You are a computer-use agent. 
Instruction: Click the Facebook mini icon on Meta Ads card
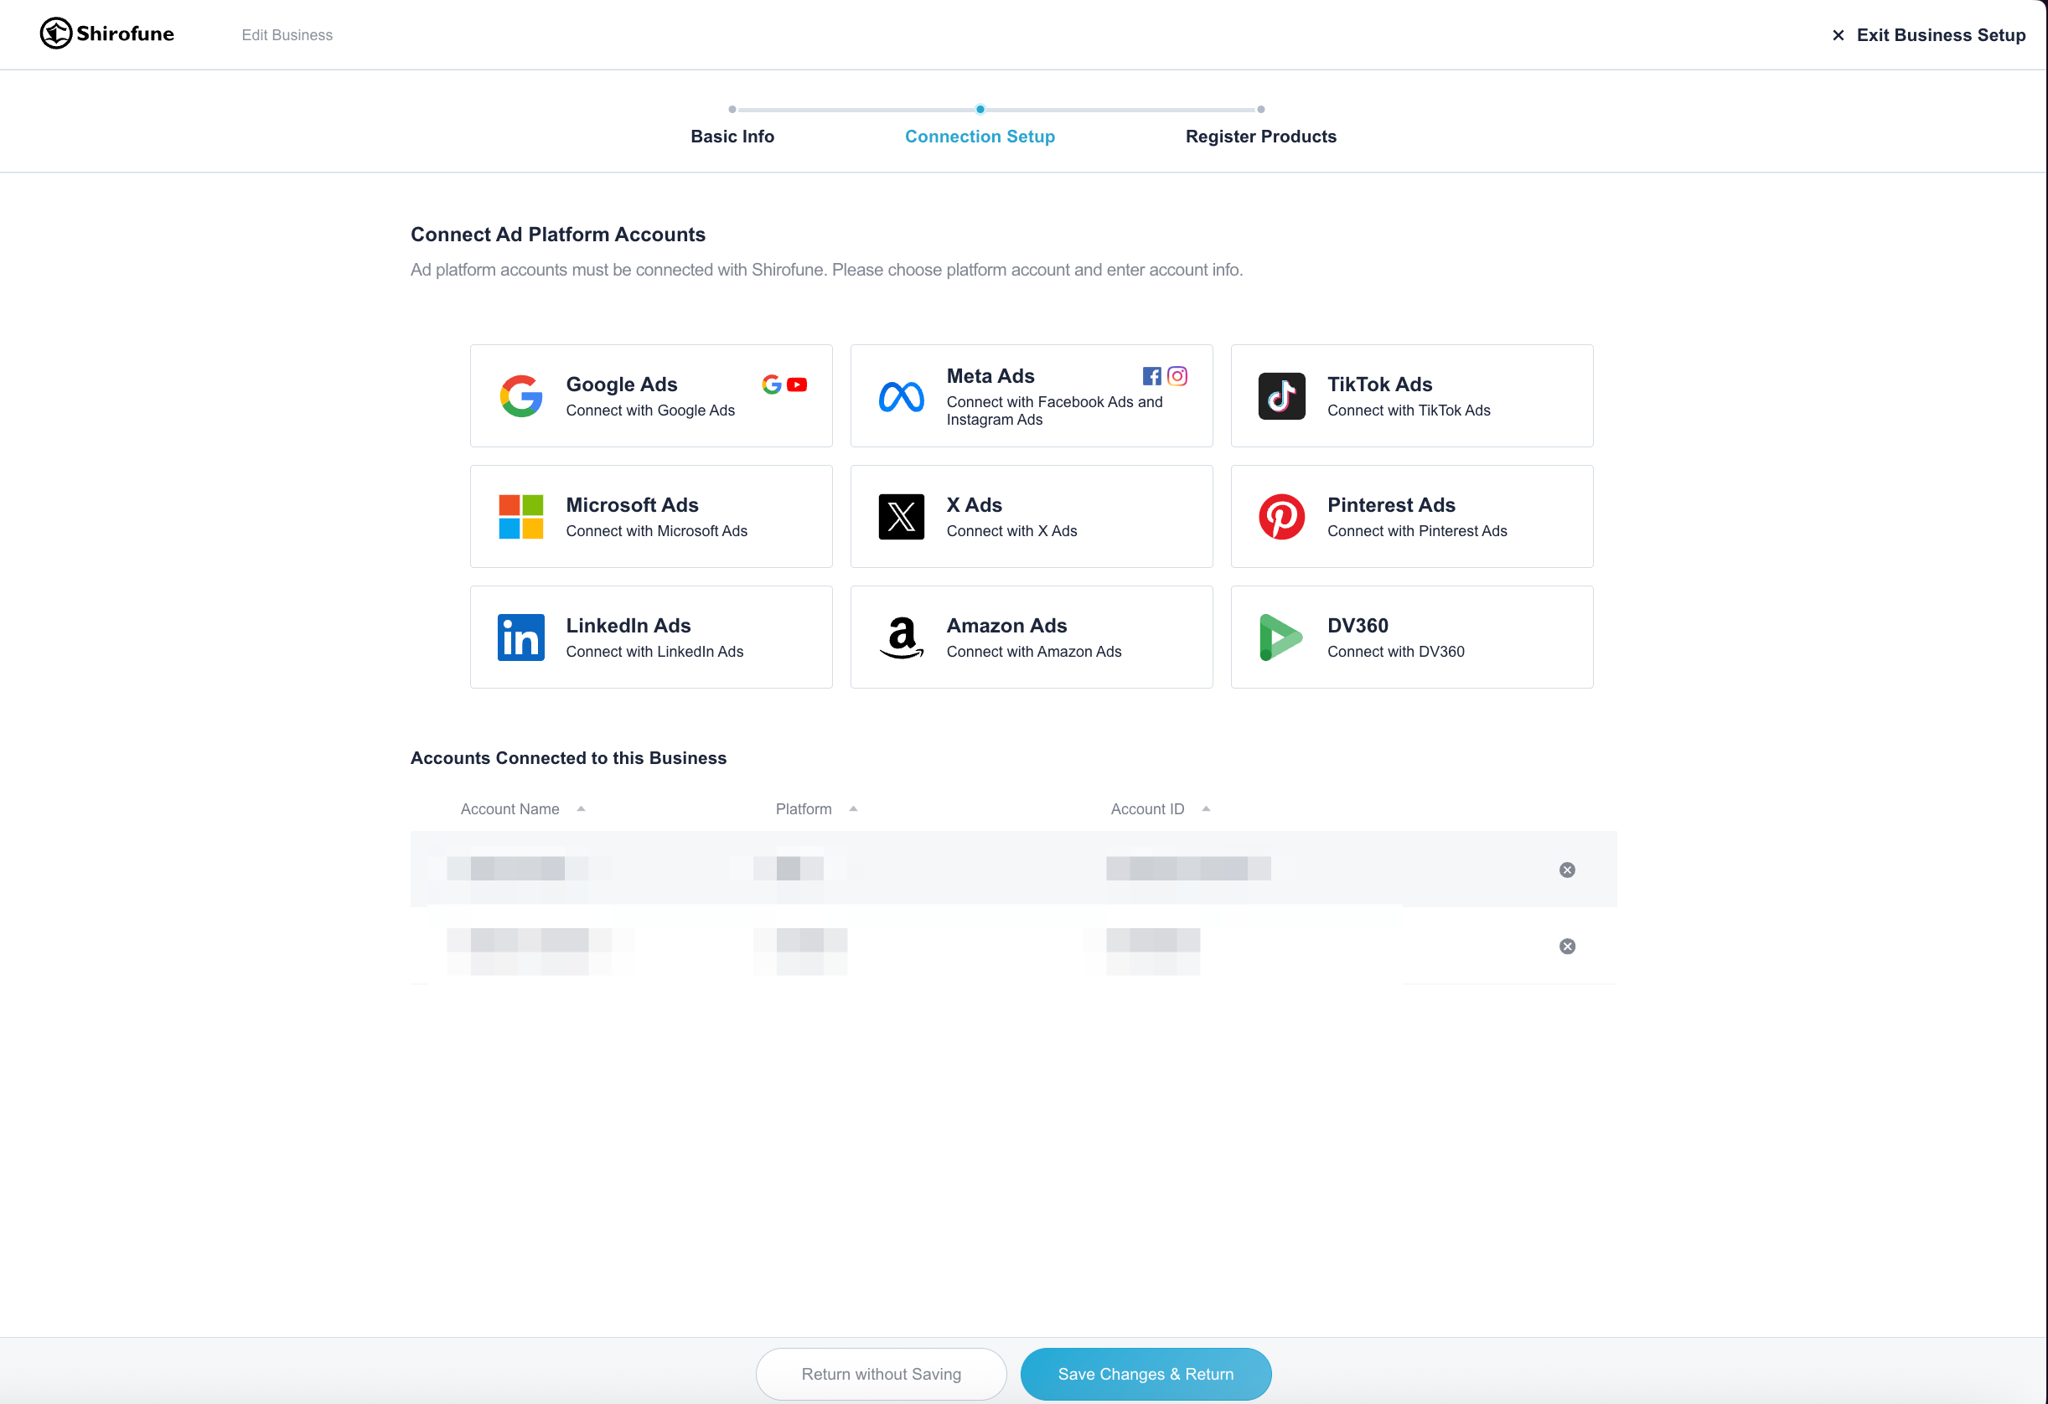(x=1151, y=376)
